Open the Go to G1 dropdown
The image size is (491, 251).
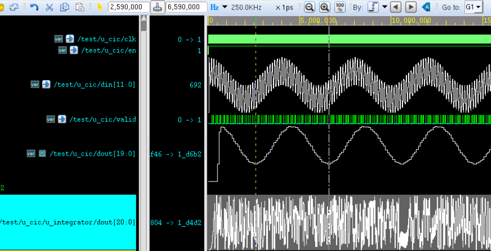473,7
